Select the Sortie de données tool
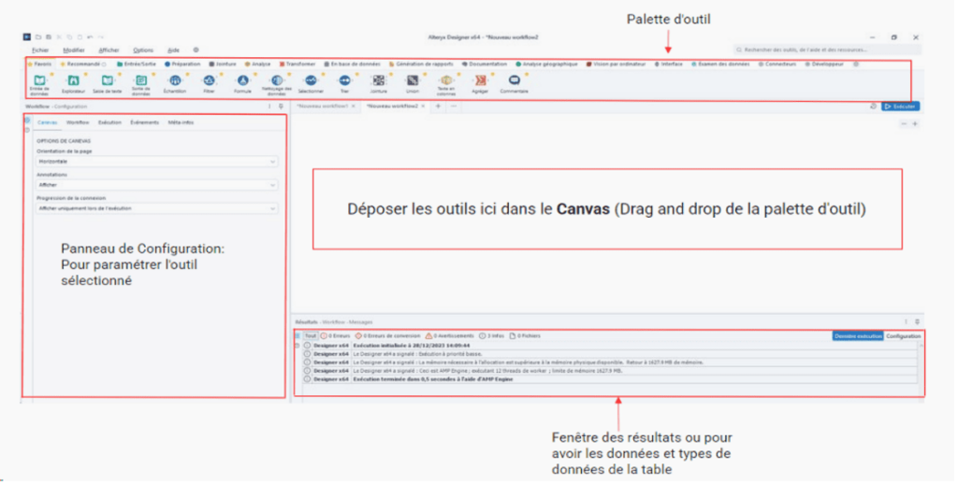This screenshot has height=483, width=958. pyautogui.click(x=141, y=80)
